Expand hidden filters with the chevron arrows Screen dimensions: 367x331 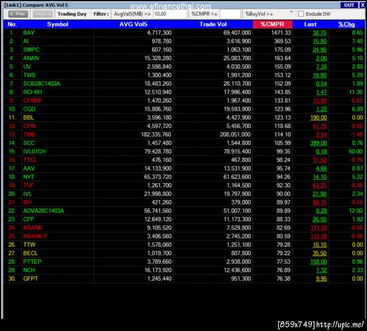[291, 12]
